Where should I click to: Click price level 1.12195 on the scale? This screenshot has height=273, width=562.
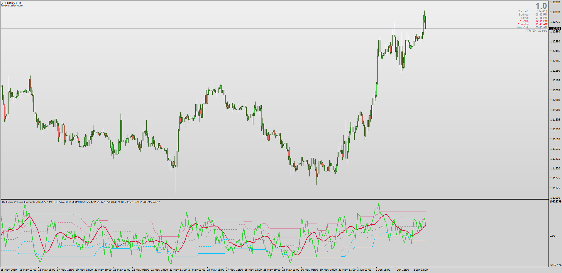tap(555, 80)
